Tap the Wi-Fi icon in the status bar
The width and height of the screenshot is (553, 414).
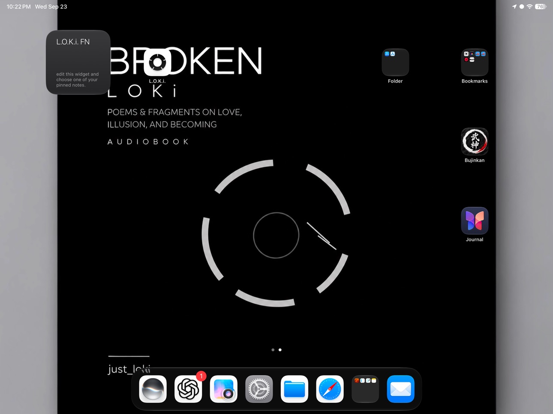click(530, 6)
